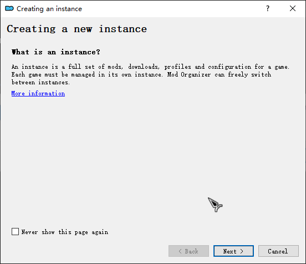Screen dimensions: 306x264
Task: Click the 'Creating an instance' title bar text
Action: pos(49,9)
